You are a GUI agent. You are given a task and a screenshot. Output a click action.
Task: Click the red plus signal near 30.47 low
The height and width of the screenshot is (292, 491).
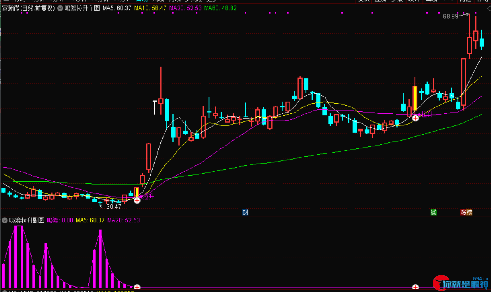tap(137, 200)
